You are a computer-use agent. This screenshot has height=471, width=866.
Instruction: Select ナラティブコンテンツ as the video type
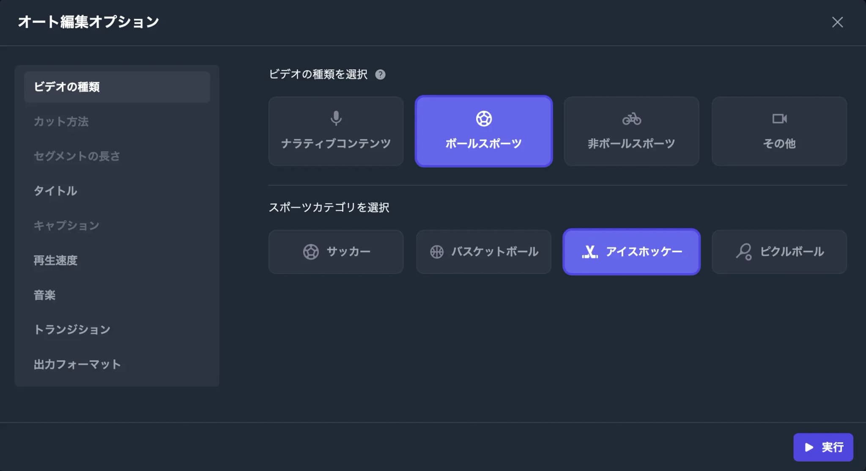335,131
